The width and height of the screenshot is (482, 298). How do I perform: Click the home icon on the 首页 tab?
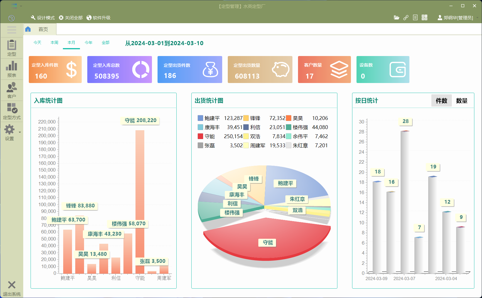tap(28, 29)
